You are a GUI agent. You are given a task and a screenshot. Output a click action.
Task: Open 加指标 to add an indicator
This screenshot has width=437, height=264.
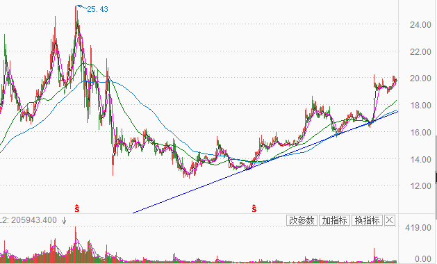pyautogui.click(x=334, y=220)
